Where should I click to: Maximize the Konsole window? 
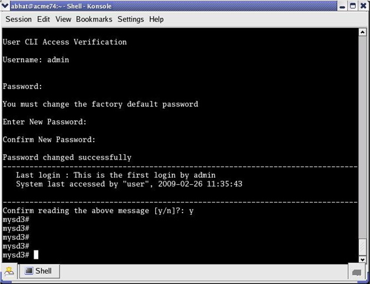[x=352, y=6]
